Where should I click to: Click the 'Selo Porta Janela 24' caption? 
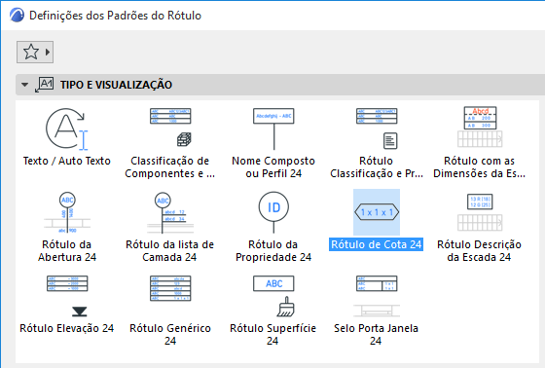(376, 335)
